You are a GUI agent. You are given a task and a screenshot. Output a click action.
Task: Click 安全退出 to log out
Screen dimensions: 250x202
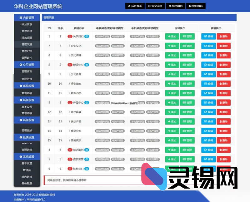pos(155,6)
